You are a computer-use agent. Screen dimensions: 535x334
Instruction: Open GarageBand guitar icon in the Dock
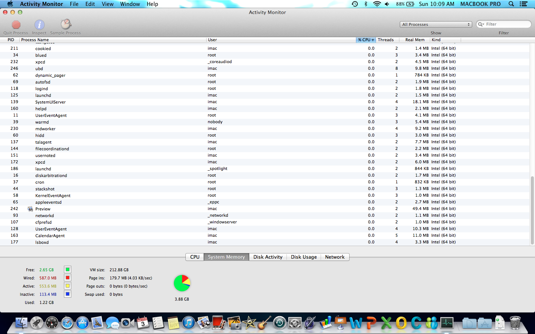[x=264, y=323]
